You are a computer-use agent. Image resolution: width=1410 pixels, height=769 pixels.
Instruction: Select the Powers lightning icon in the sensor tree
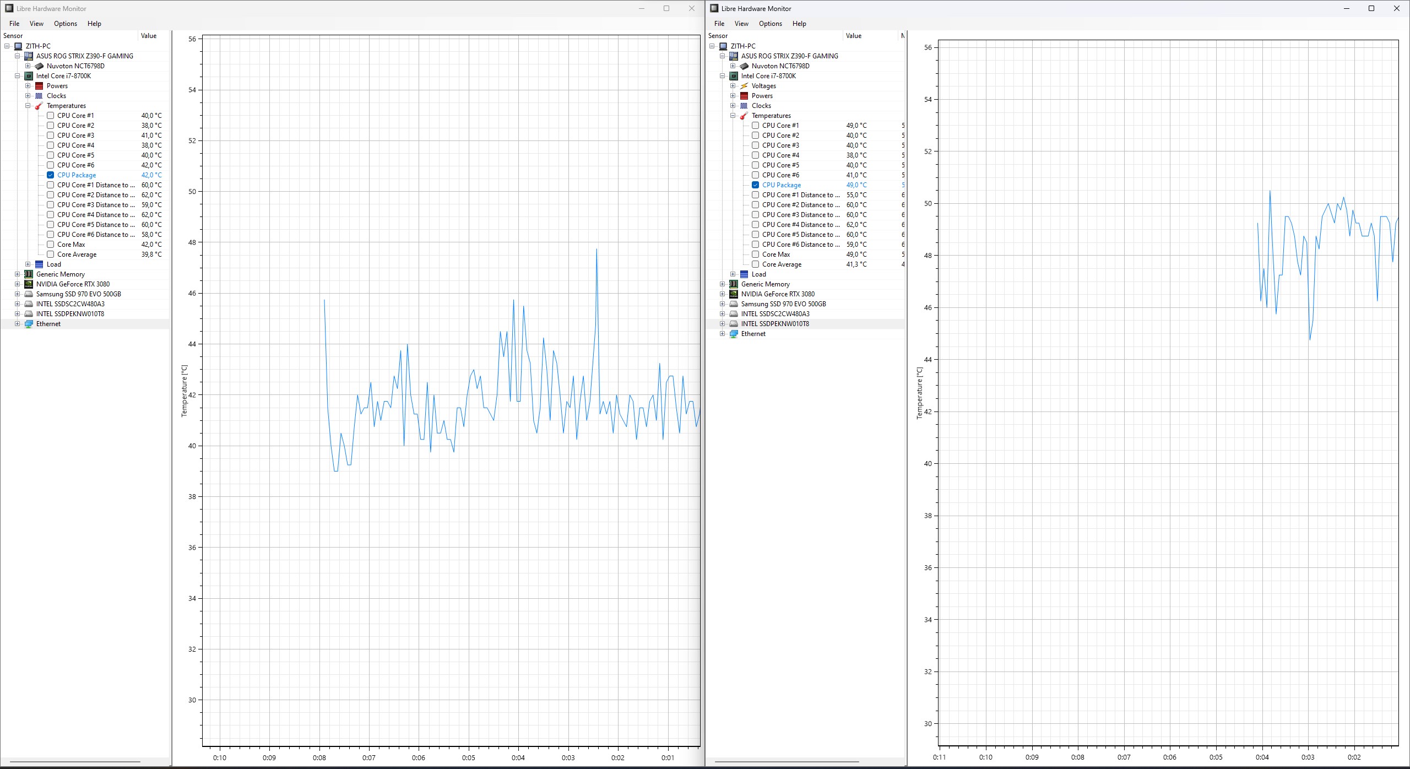pos(39,85)
